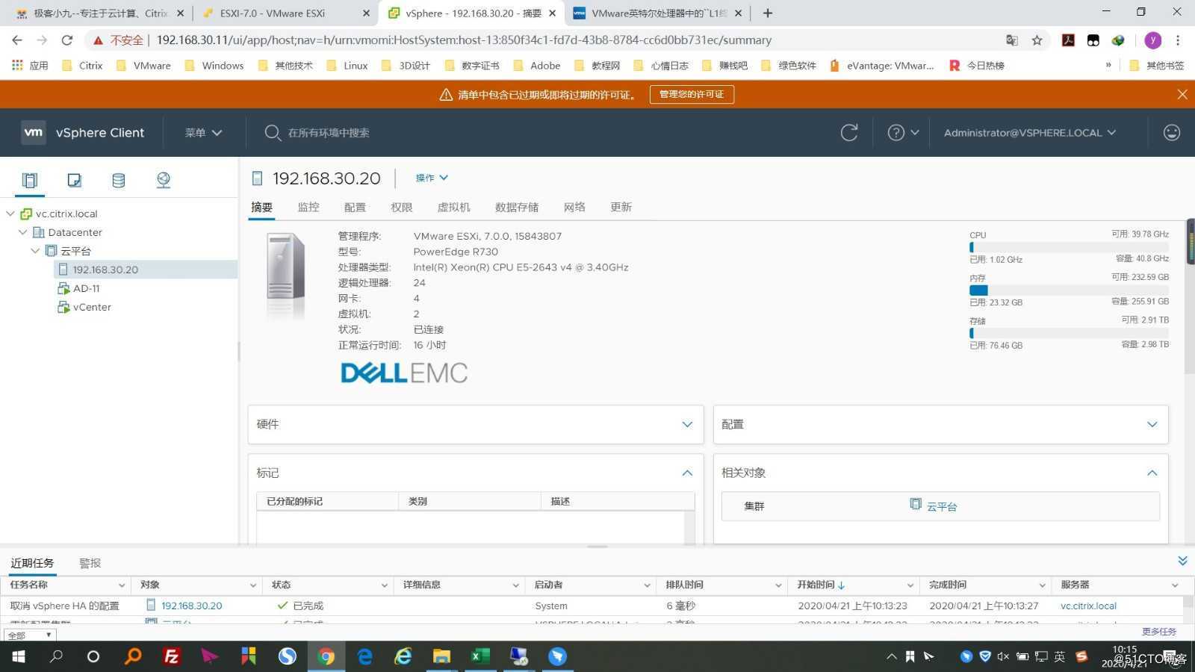Click the refresh icon in vSphere header
This screenshot has width=1195, height=672.
pyautogui.click(x=849, y=133)
